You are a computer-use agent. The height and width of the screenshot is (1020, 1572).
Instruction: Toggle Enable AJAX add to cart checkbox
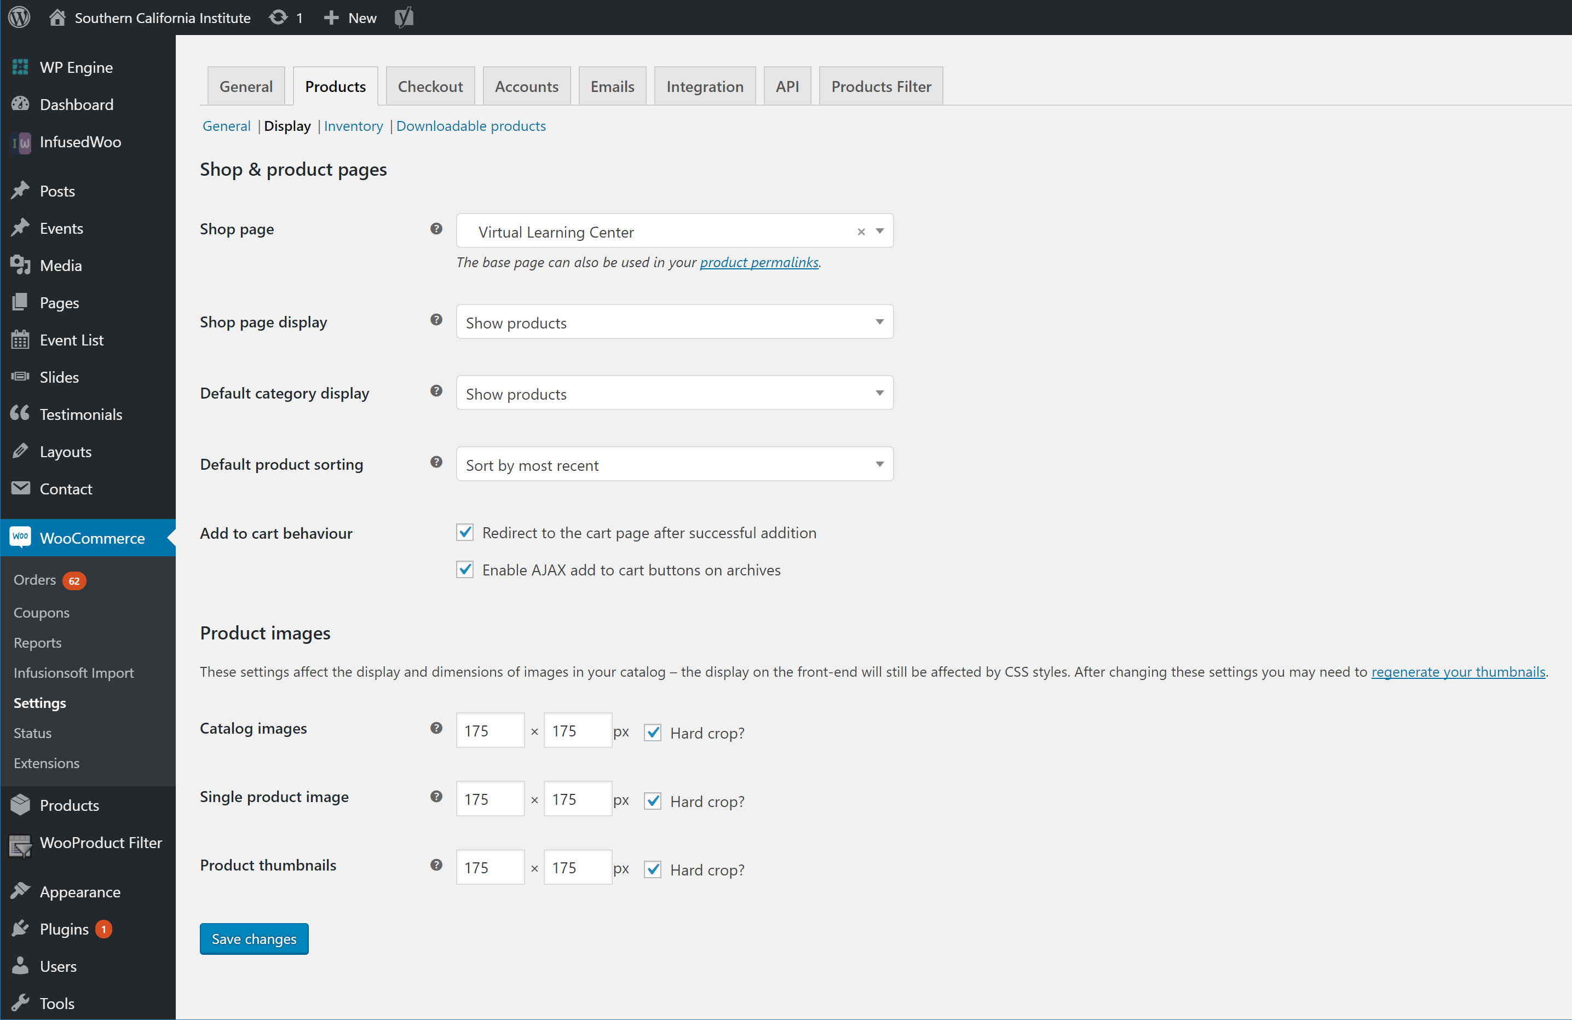click(x=465, y=569)
